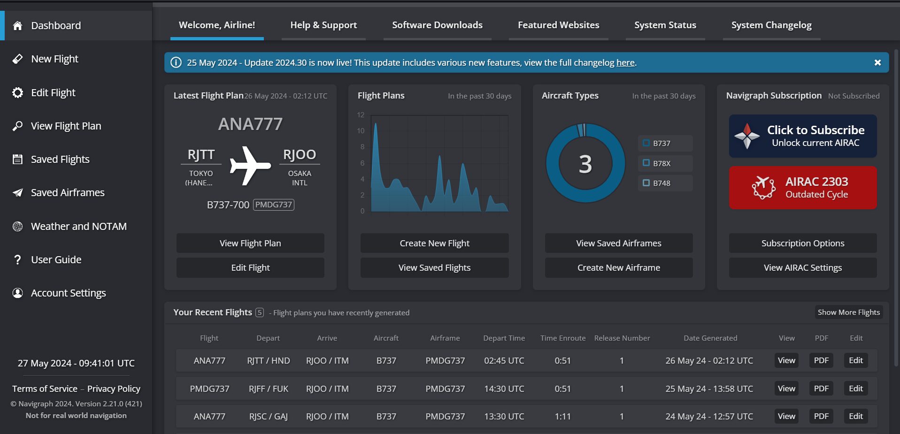Toggle the B737 legend checkbox
900x434 pixels.
click(646, 143)
